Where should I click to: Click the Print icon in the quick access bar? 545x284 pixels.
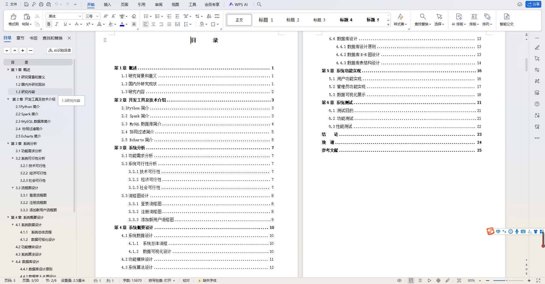(x=41, y=4)
